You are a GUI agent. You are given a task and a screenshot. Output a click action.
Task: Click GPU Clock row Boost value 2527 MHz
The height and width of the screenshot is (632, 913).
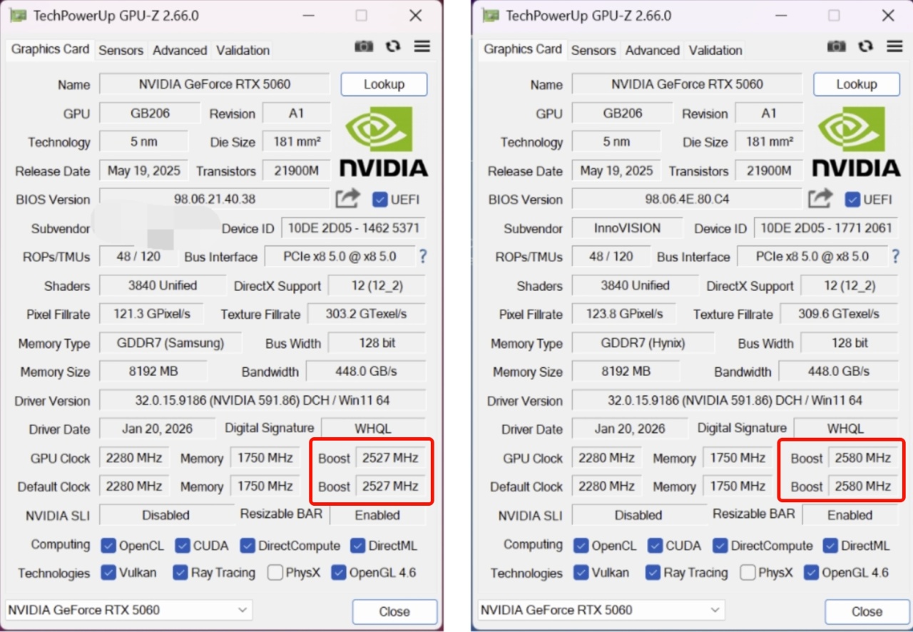[390, 458]
